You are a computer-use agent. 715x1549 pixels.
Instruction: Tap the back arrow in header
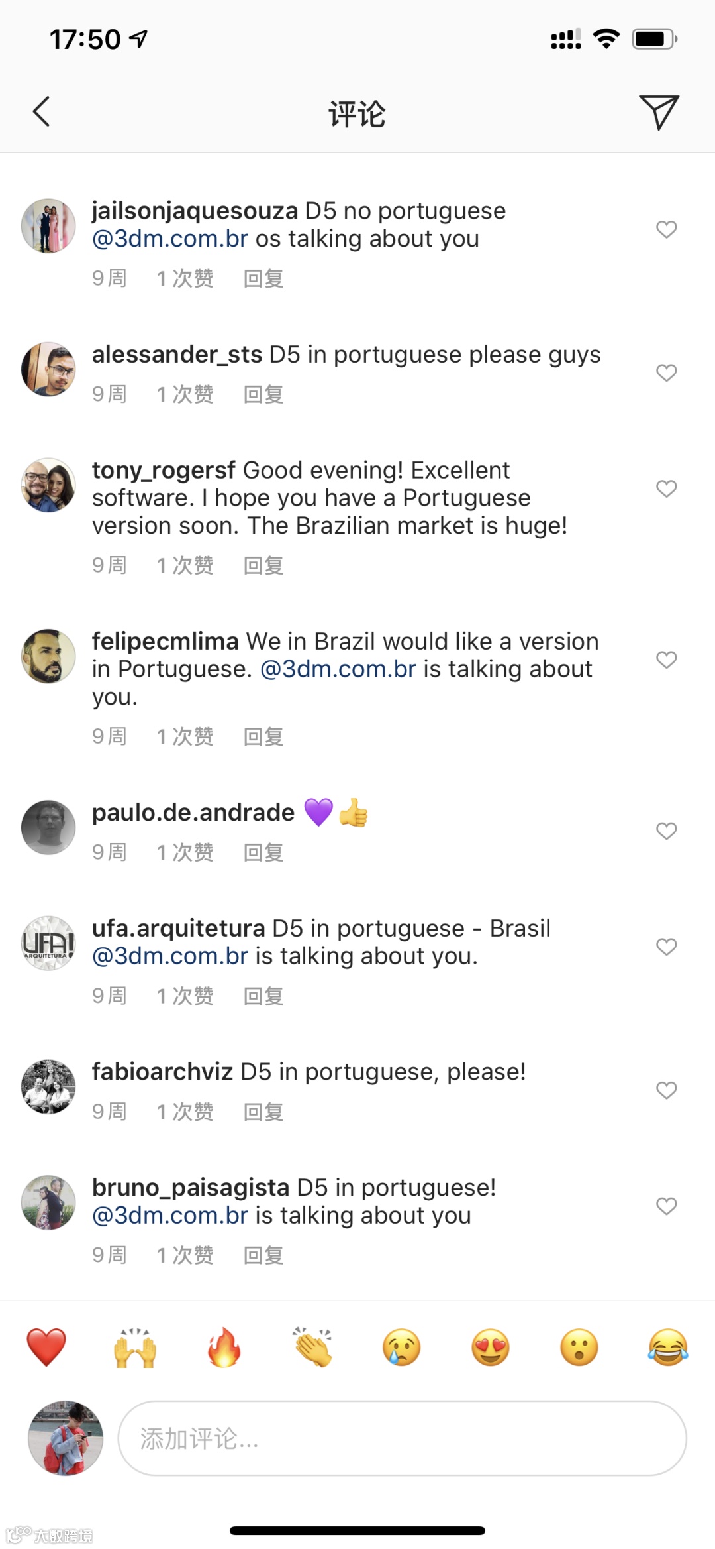41,111
